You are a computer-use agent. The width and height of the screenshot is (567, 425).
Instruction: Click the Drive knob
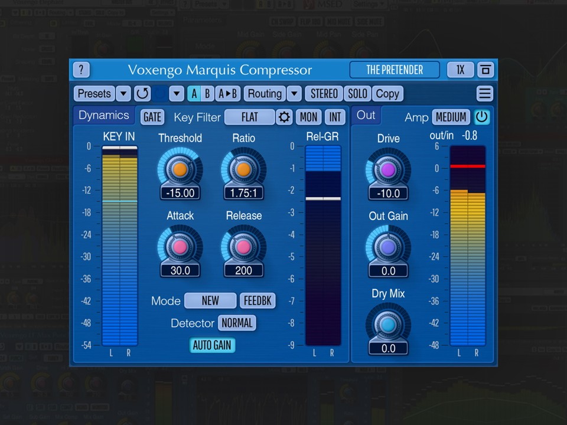coord(388,169)
